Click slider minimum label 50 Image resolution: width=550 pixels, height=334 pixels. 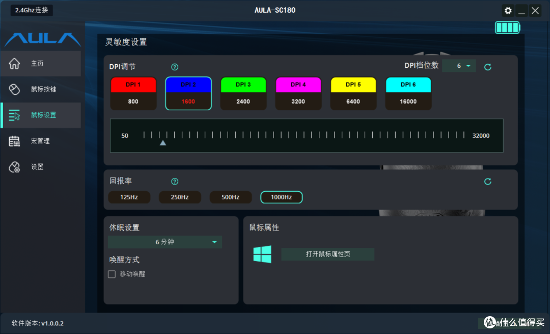[x=125, y=136]
